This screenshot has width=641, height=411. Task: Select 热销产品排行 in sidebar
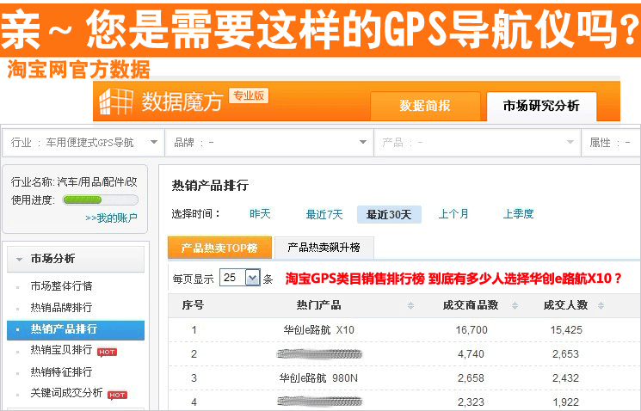[x=76, y=330]
